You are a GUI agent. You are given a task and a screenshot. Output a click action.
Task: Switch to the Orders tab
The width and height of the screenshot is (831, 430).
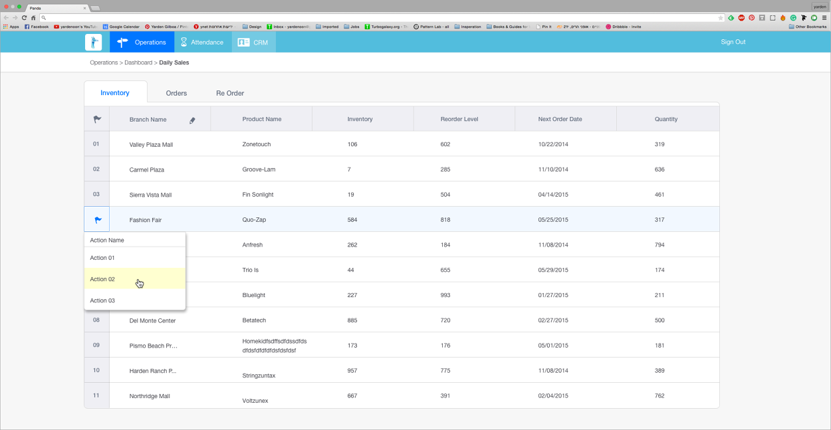click(176, 93)
